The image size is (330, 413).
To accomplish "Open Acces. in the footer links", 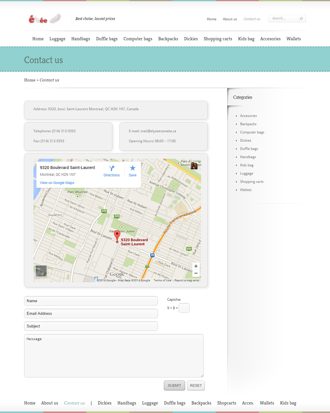I will click(x=248, y=403).
